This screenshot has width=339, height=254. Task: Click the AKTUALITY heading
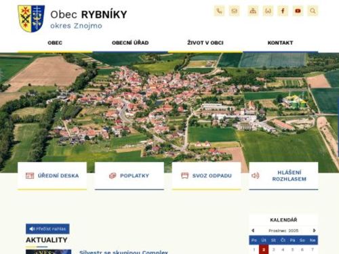tap(47, 240)
